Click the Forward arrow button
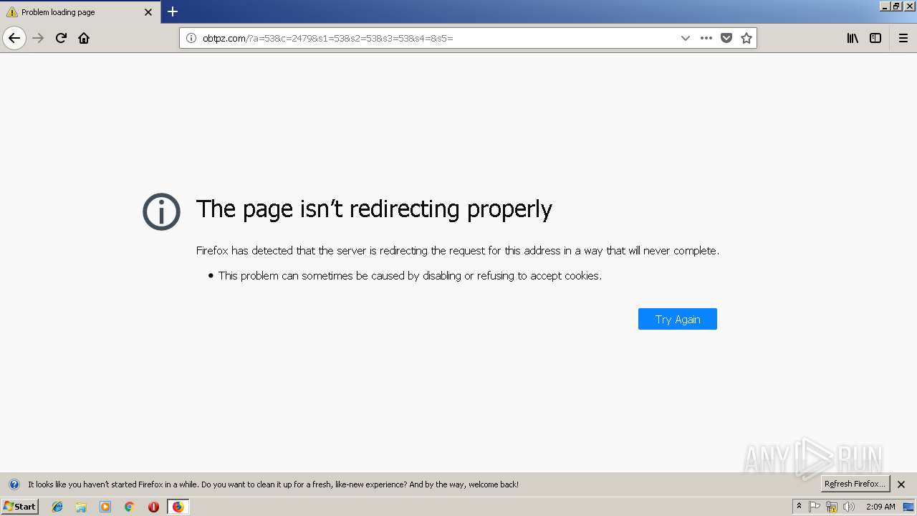Viewport: 917px width, 516px height. (39, 38)
